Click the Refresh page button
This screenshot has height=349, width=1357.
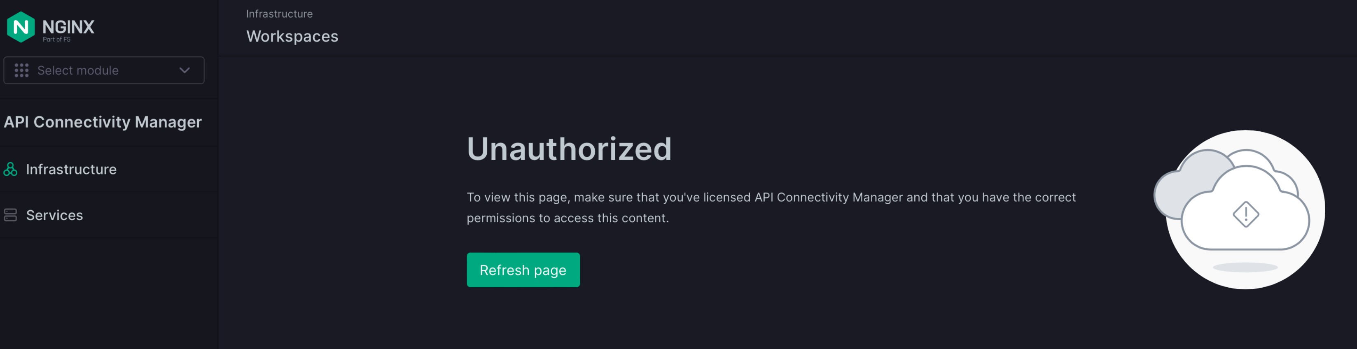point(523,270)
